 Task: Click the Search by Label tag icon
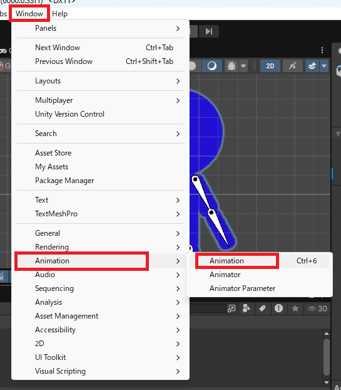tap(262, 308)
